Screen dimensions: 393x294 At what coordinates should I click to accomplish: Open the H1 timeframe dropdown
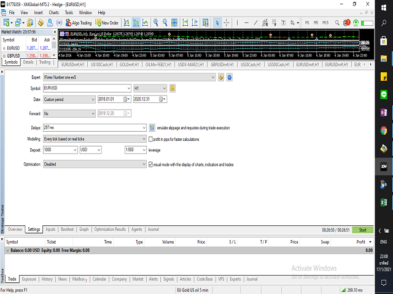pos(164,88)
